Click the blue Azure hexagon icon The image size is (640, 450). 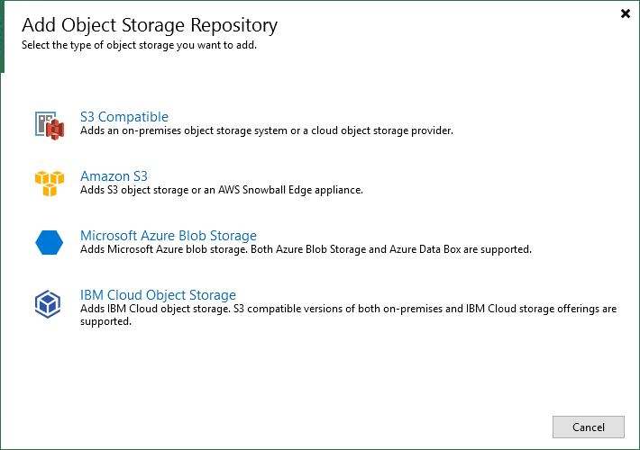(49, 242)
